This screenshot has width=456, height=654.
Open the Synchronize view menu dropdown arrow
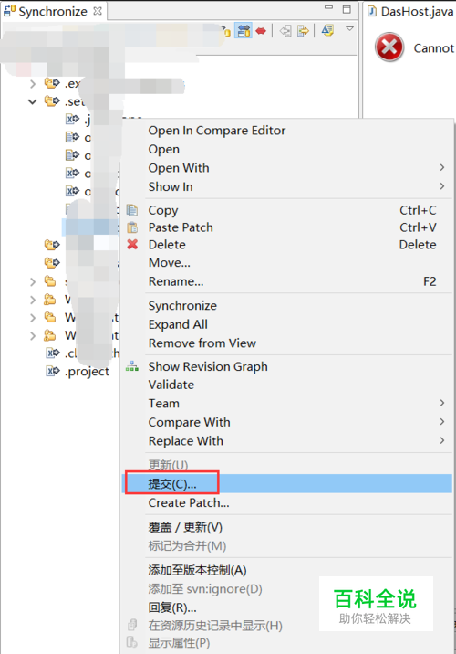coord(350,29)
